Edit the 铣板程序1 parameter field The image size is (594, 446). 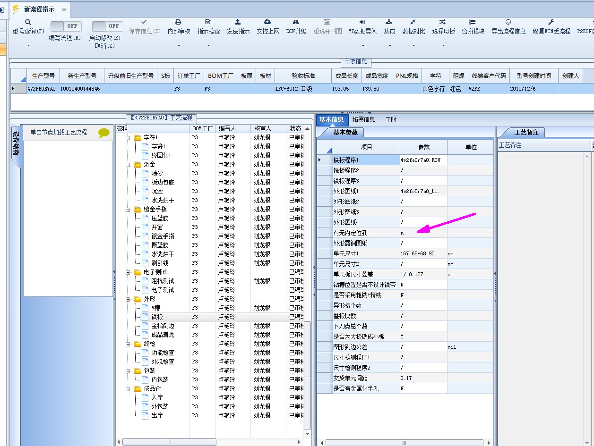pos(423,160)
